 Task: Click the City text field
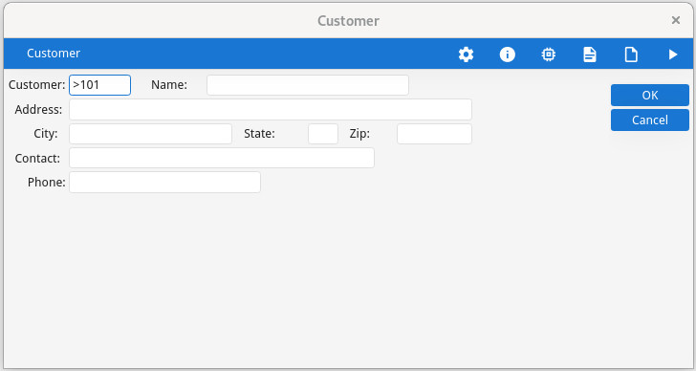pos(150,134)
